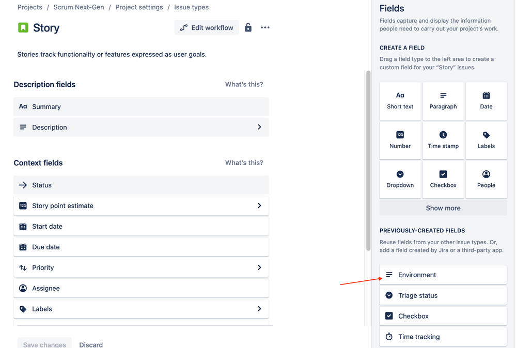
Task: Select the Date field type
Action: [x=486, y=101]
